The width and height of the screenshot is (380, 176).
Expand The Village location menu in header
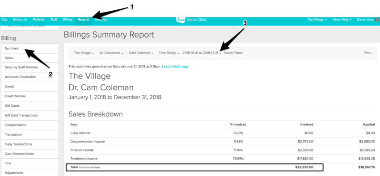click(317, 20)
